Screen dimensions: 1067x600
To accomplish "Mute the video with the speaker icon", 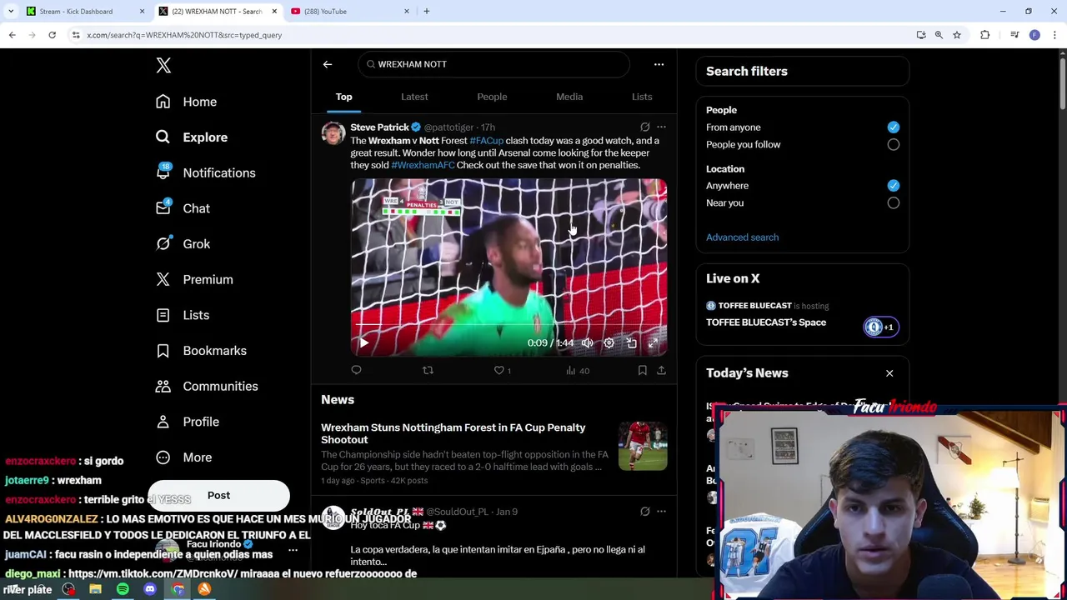I will pyautogui.click(x=587, y=343).
